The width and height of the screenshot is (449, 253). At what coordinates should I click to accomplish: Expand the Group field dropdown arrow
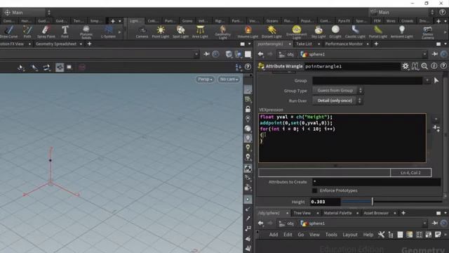point(427,81)
